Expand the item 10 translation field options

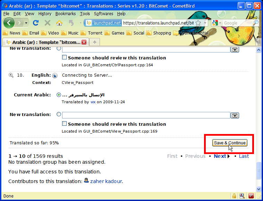pos(235,115)
